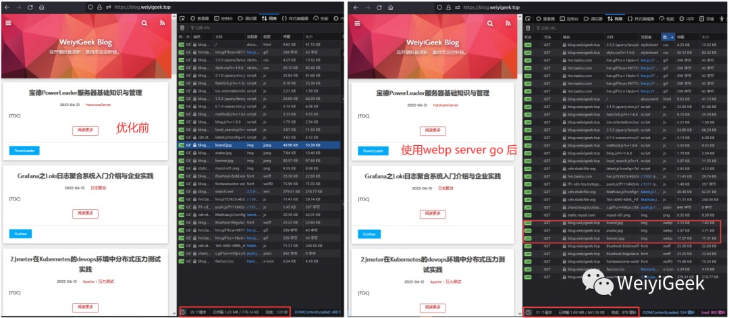Sort by the 域名 column in the right devtools
Screen dimensions: 729x318
[x=582, y=36]
